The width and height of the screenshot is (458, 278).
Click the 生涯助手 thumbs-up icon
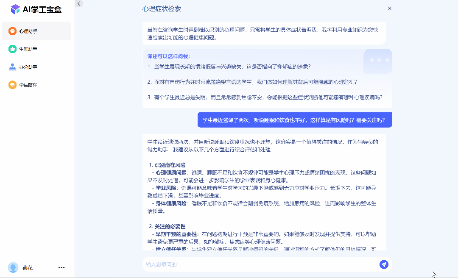pos(13,49)
